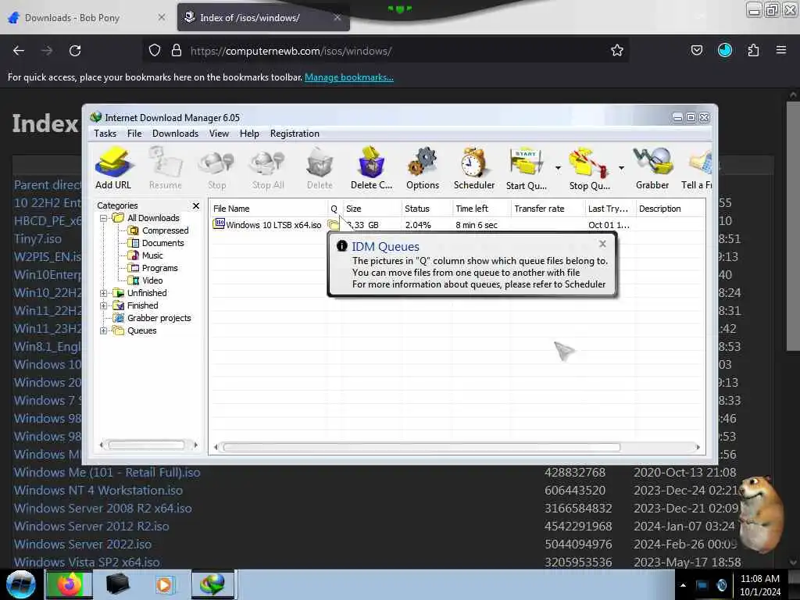Viewport: 800px width, 600px height.
Task: Select Grabber projects in tree
Action: coord(152,319)
